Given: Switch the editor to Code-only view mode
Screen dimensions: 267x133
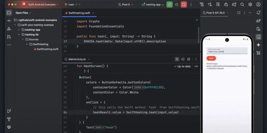Looking at the screenshot, I should pos(177,59).
